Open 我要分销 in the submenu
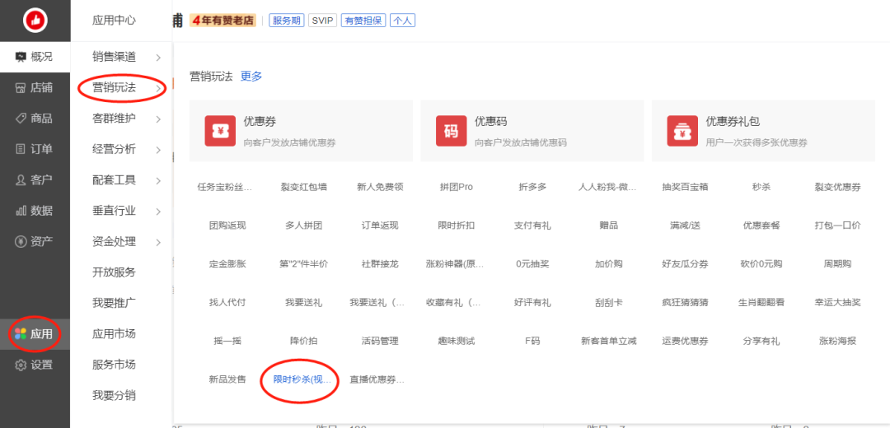 (114, 396)
